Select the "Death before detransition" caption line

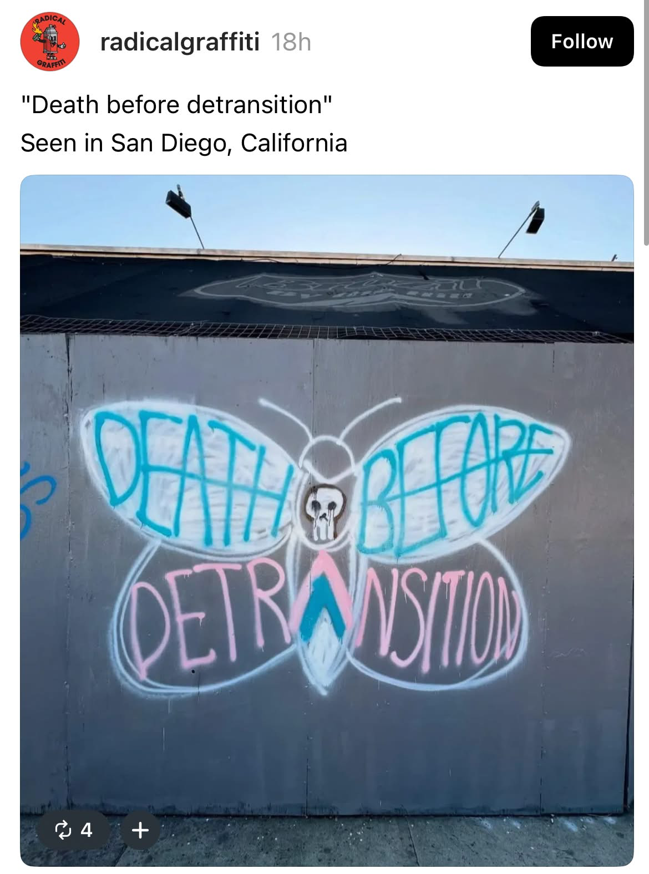click(176, 105)
